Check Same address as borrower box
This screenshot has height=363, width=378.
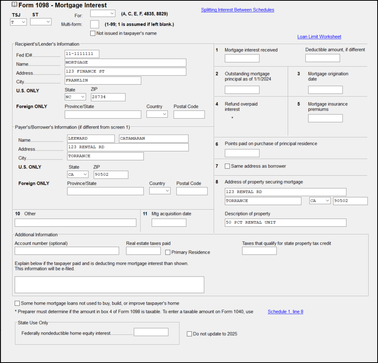227,166
